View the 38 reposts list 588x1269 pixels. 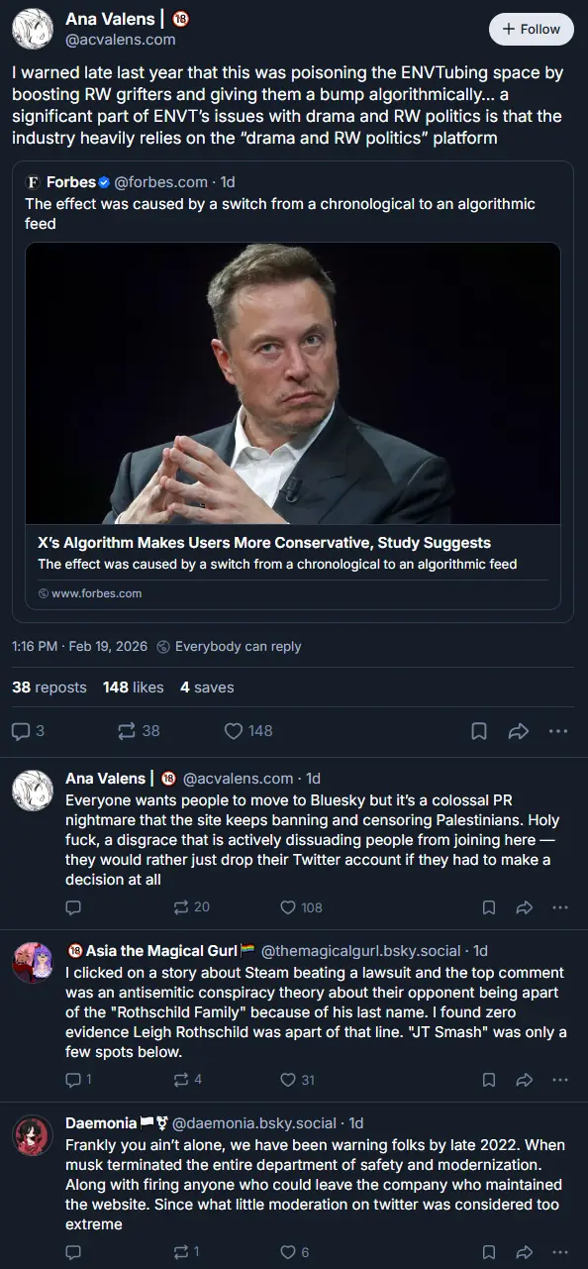tap(49, 687)
